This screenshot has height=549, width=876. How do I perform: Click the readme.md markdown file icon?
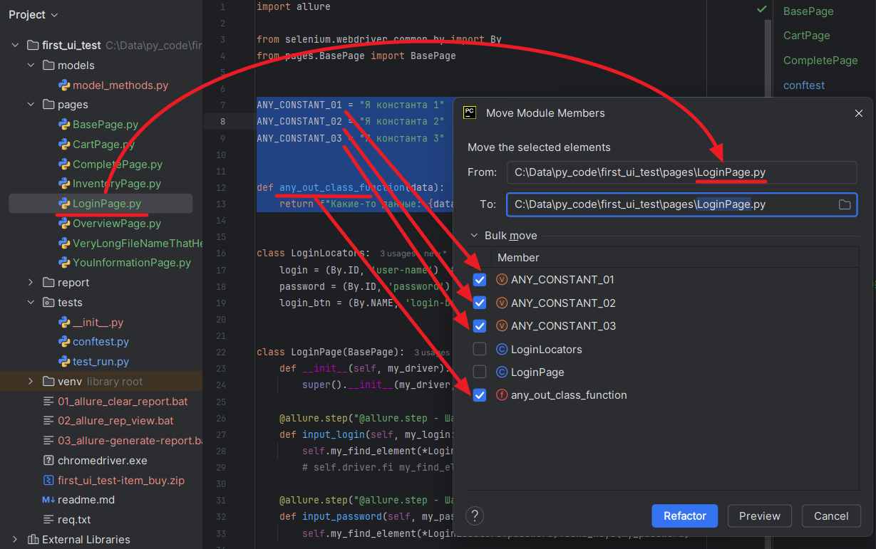coord(48,500)
